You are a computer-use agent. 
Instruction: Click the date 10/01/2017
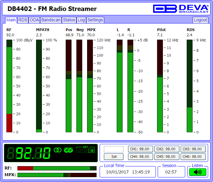pyautogui.click(x=117, y=172)
